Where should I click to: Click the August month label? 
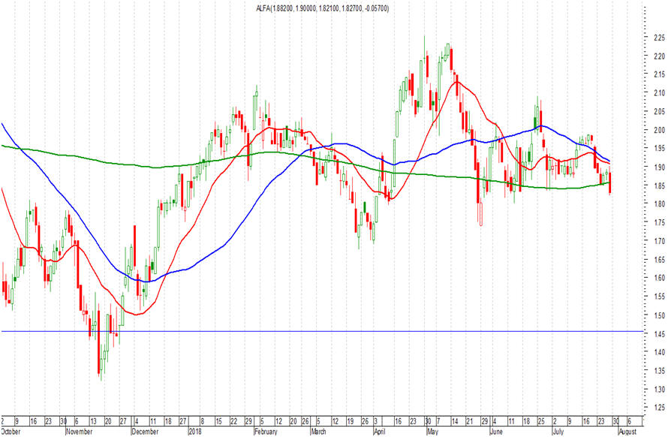pos(627,432)
